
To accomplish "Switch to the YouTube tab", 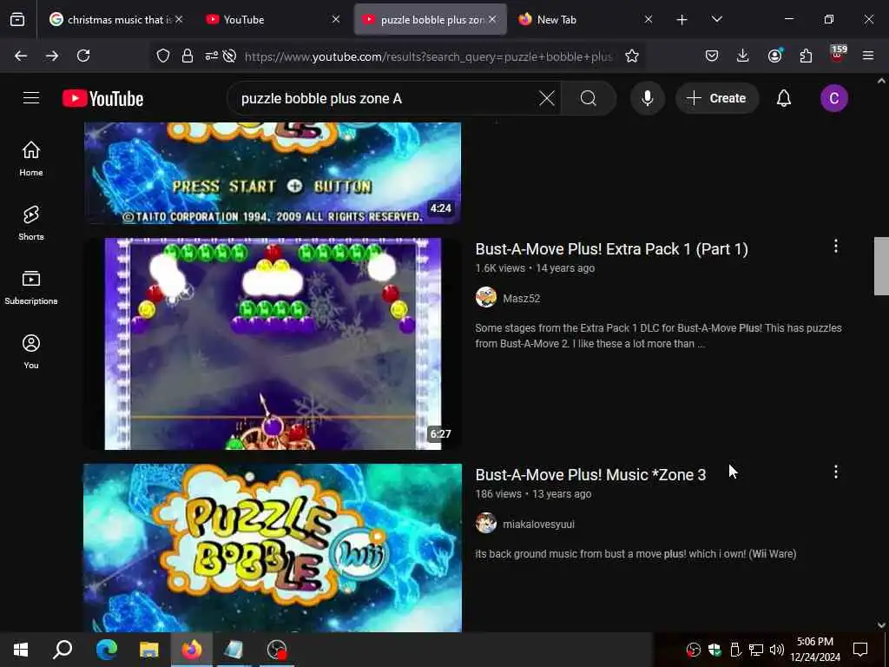I will [x=272, y=19].
